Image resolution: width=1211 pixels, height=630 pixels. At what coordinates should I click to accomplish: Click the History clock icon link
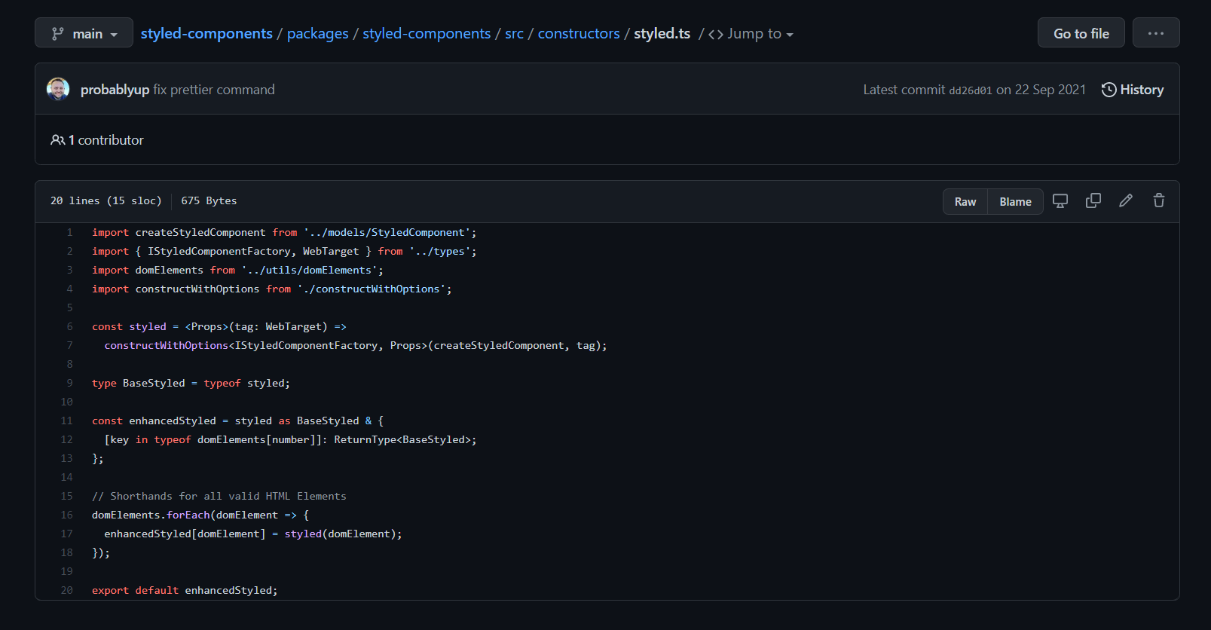click(x=1133, y=90)
